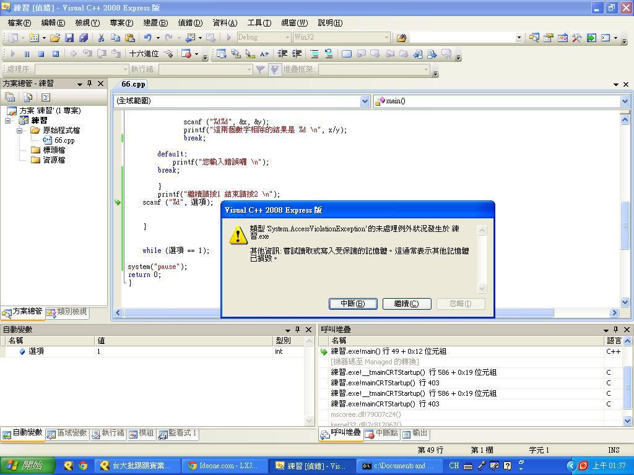Screen dimensions: 634x475
Task: Click the 中斷(B) button in the dialog
Action: point(353,304)
